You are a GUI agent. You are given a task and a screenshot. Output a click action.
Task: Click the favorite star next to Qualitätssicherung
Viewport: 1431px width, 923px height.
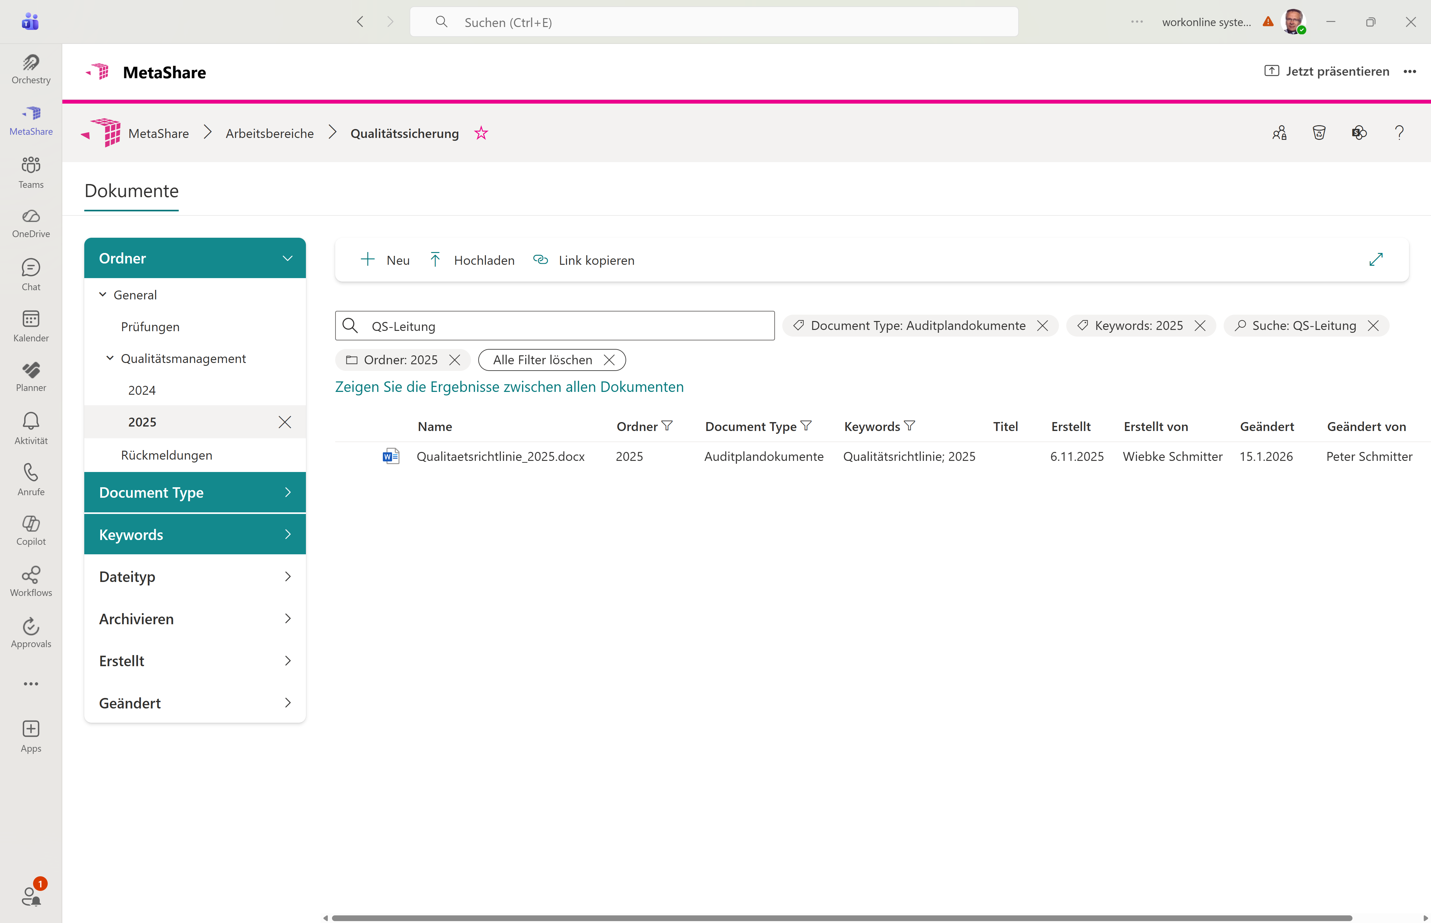[481, 133]
